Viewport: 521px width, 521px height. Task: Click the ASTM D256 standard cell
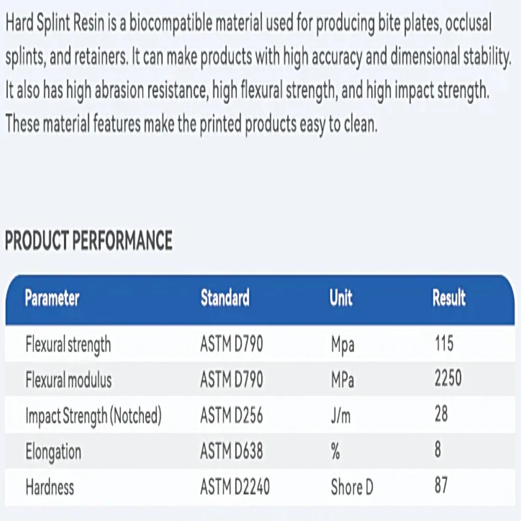[231, 416]
